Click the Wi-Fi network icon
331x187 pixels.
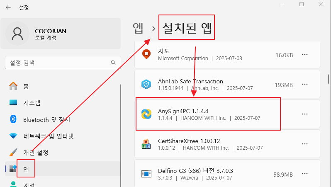tap(13, 136)
